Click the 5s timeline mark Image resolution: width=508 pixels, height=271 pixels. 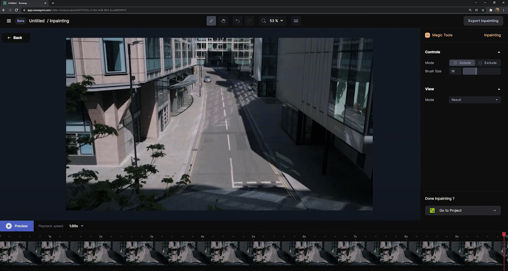[x=253, y=237]
